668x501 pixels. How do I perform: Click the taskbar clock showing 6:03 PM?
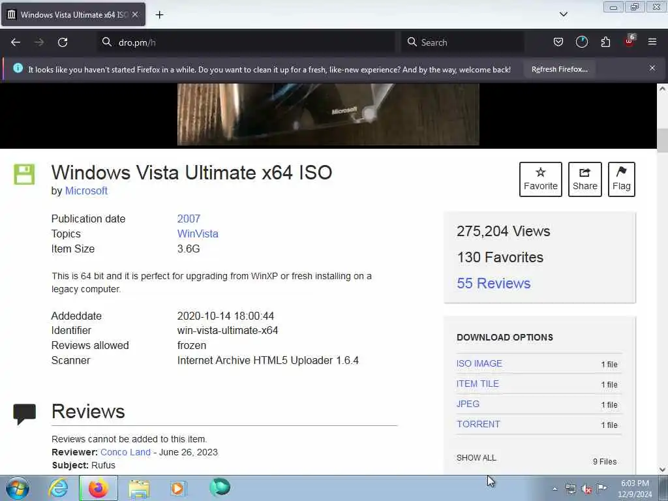click(x=635, y=489)
